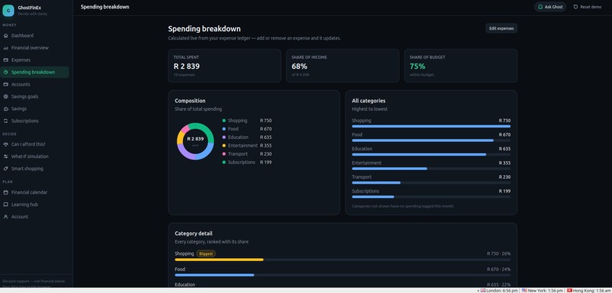
Task: Click the Financial overview chart icon
Action: click(x=5, y=48)
